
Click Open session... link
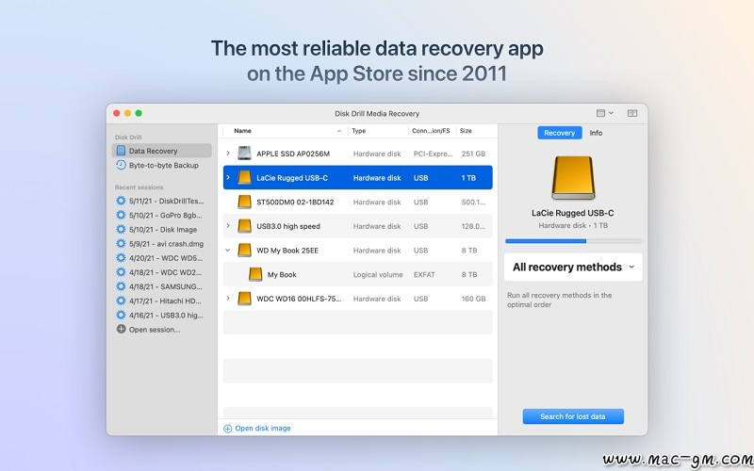[x=155, y=330]
